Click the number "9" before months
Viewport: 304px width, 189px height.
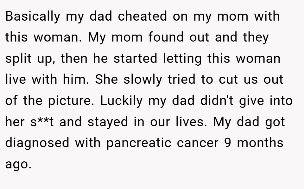[228, 143]
